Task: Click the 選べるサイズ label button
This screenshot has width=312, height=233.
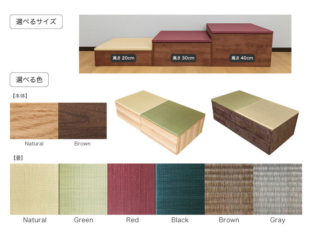Action: click(36, 22)
